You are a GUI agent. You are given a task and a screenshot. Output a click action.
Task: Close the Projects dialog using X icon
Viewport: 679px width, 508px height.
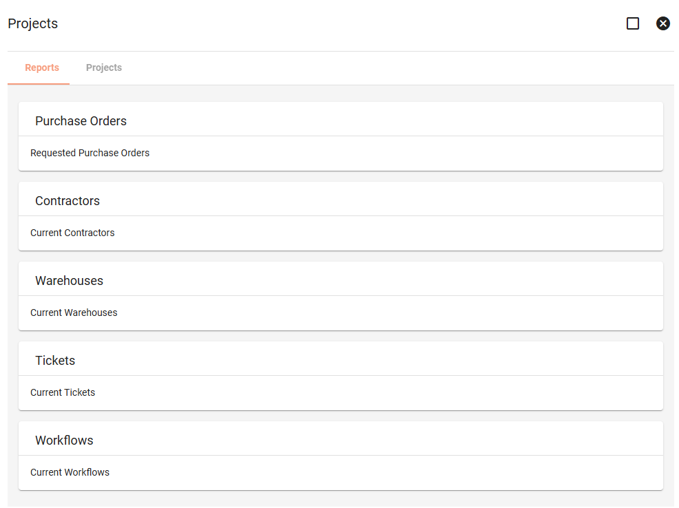pyautogui.click(x=663, y=23)
